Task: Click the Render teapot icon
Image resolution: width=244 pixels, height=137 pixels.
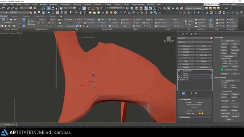Action: click(x=173, y=8)
